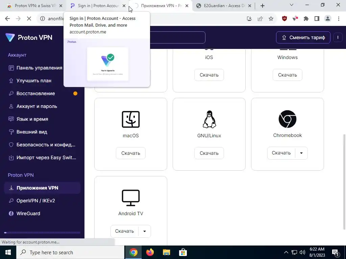This screenshot has height=259, width=346.
Task: Click the Сменить тариф button
Action: [x=303, y=37]
